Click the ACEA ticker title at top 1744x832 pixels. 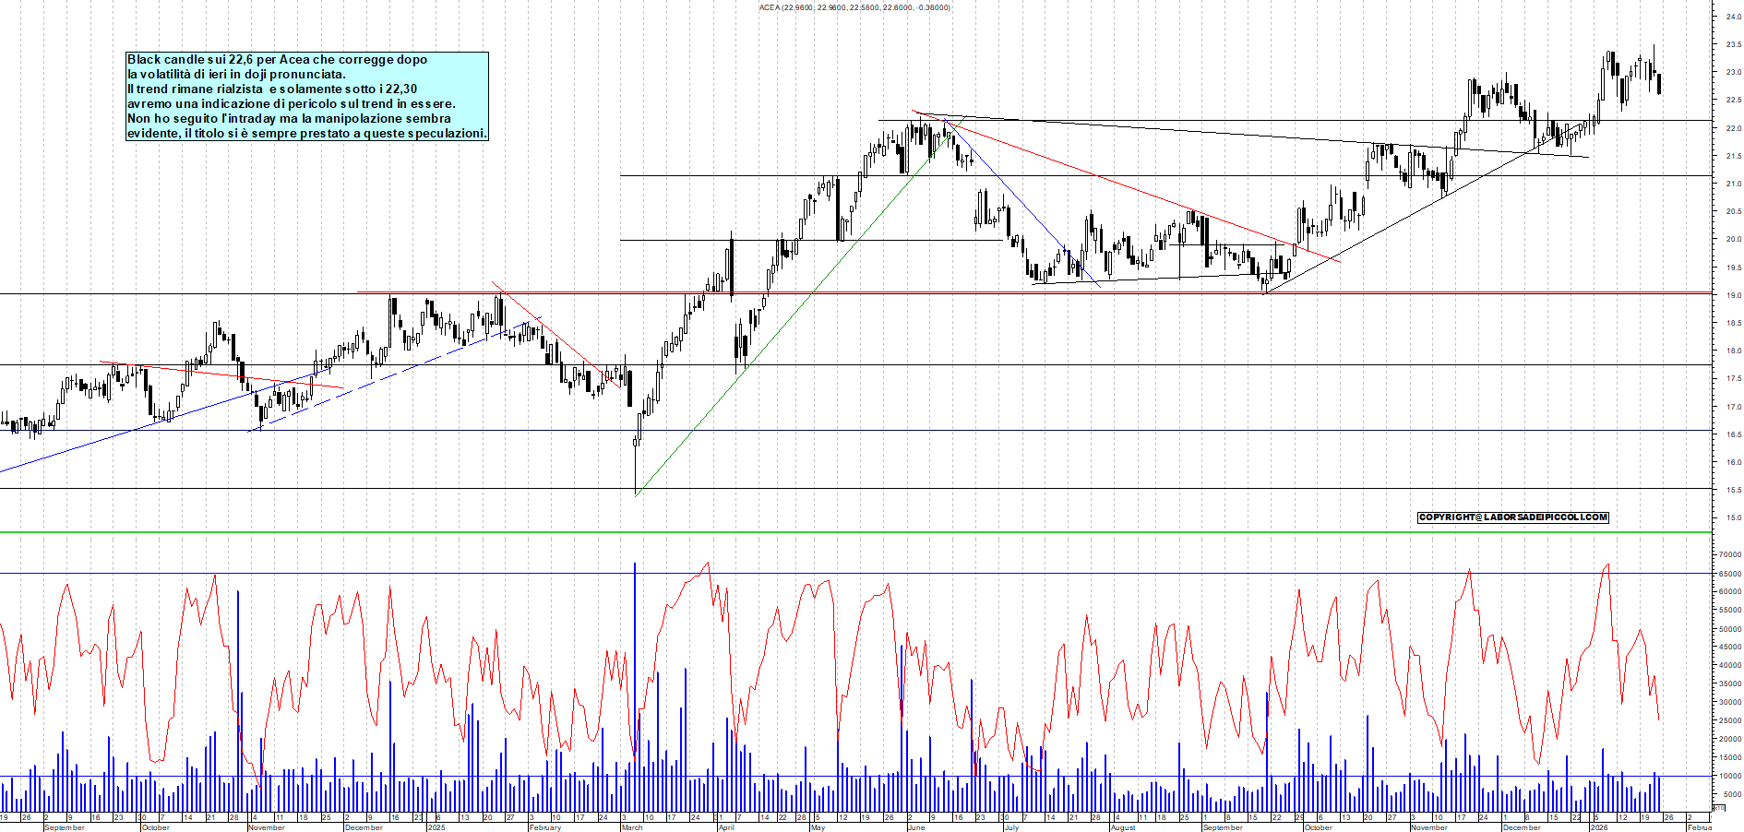pyautogui.click(x=854, y=7)
